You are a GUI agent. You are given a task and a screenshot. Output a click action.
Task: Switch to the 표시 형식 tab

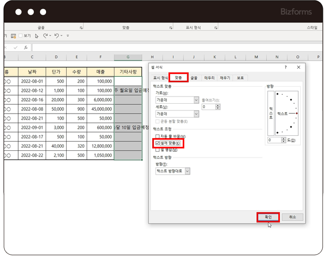point(160,78)
